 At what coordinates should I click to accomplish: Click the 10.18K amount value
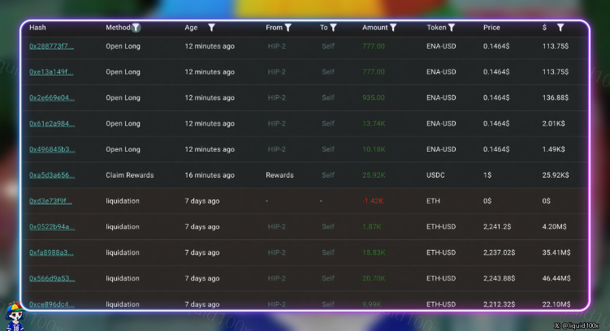pyautogui.click(x=374, y=149)
